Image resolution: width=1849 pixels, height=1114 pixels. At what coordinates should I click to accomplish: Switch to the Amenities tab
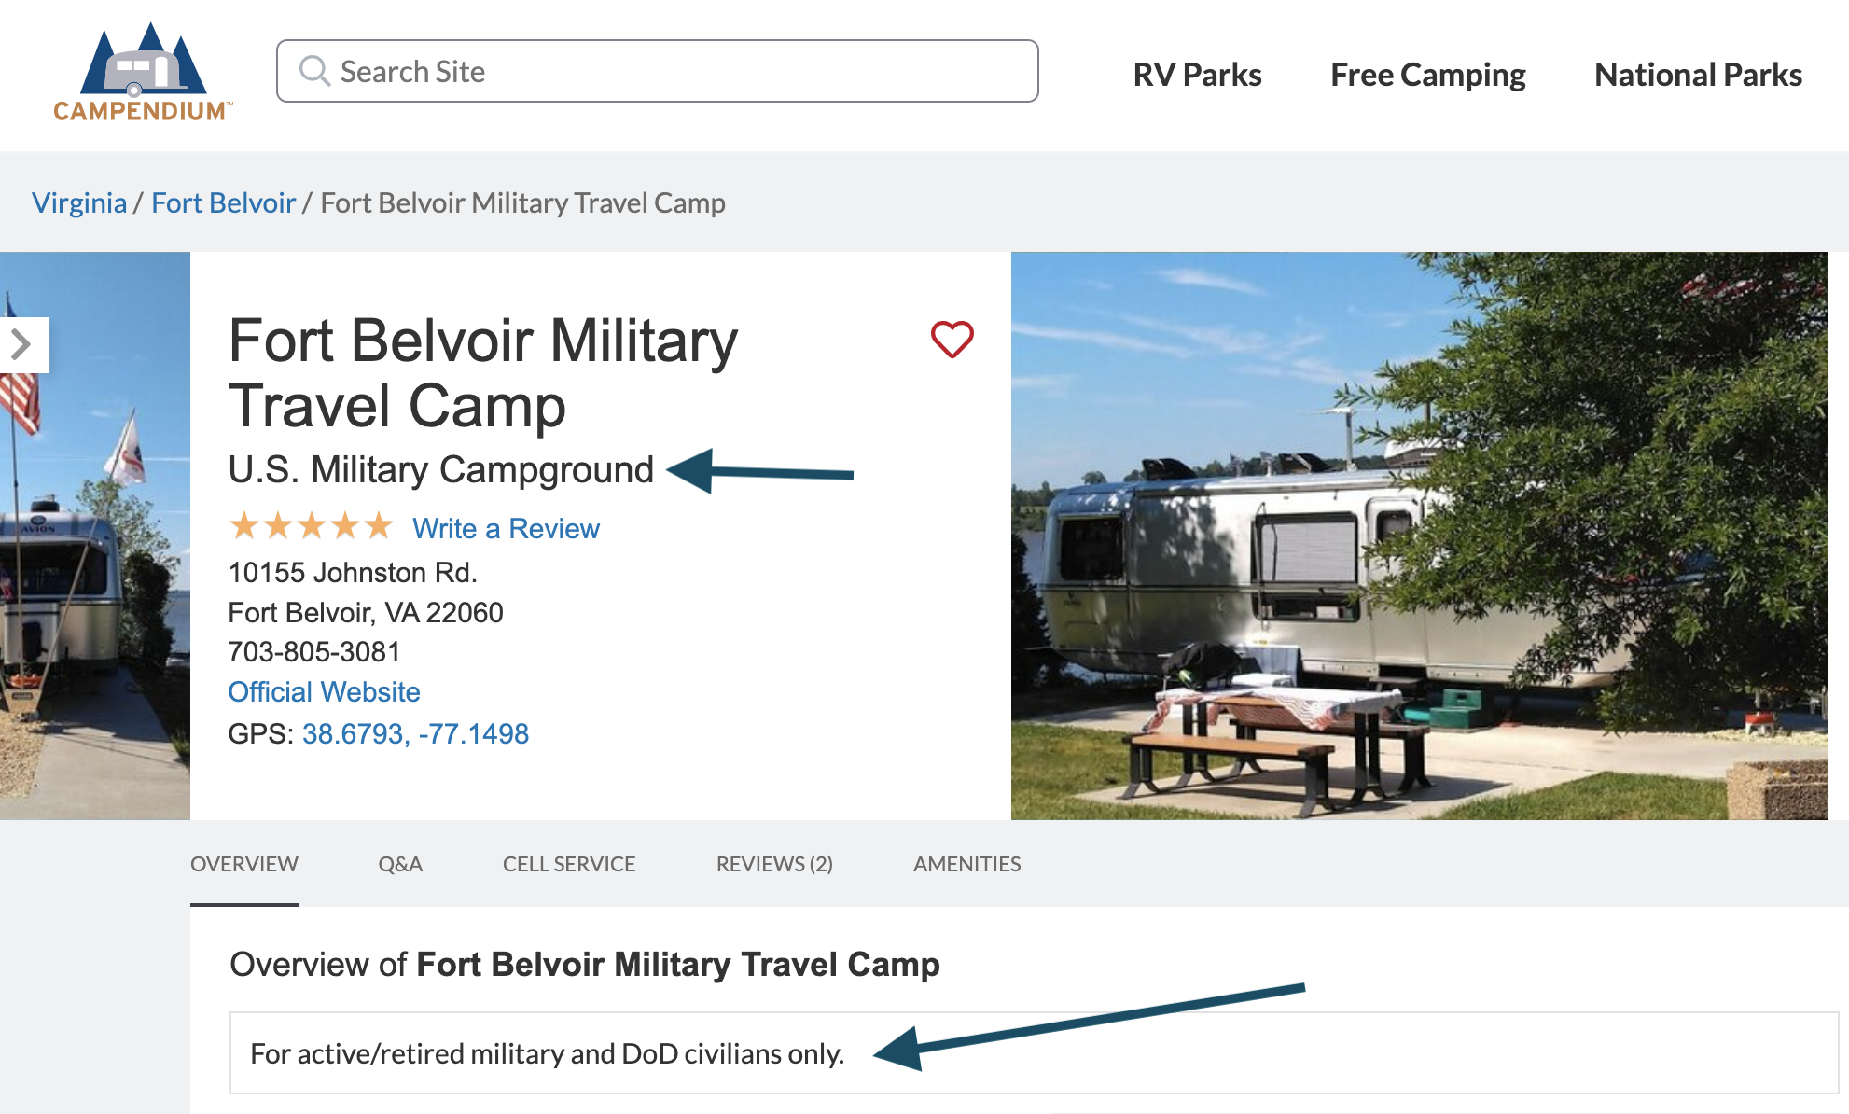pyautogui.click(x=966, y=864)
